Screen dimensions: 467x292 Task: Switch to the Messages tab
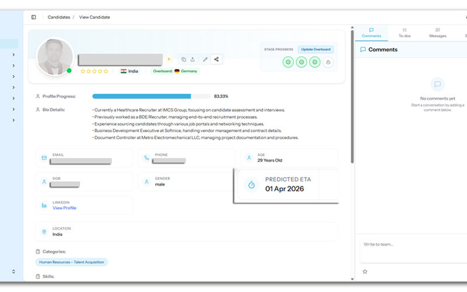pyautogui.click(x=438, y=33)
